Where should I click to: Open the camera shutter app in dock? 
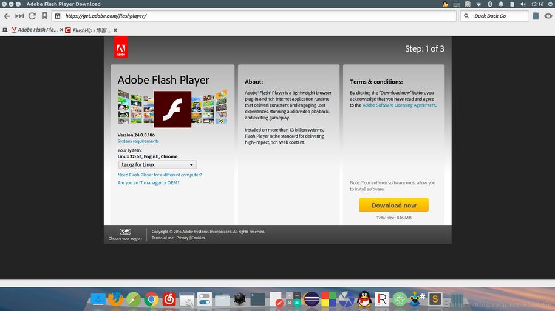347,299
